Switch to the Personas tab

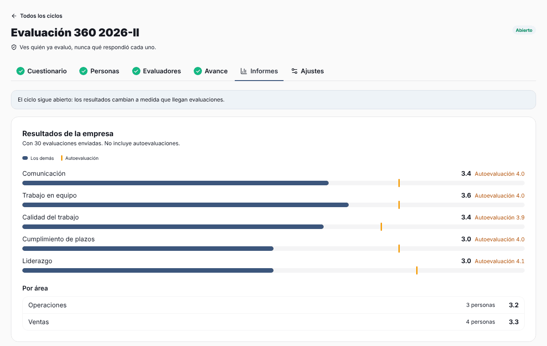(x=99, y=71)
